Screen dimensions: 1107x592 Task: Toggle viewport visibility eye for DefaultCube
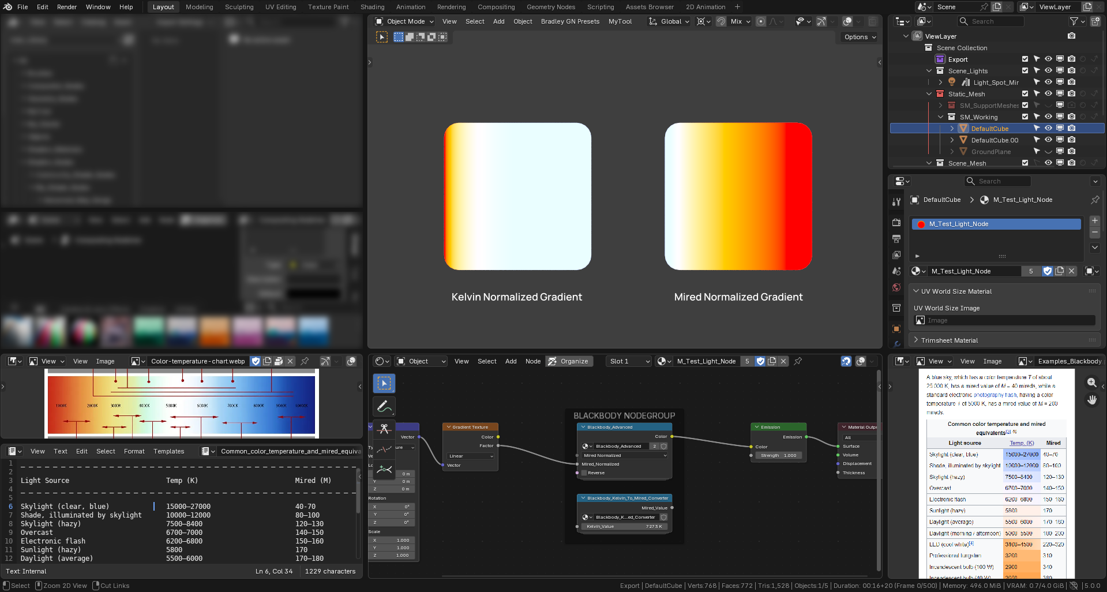(1048, 128)
